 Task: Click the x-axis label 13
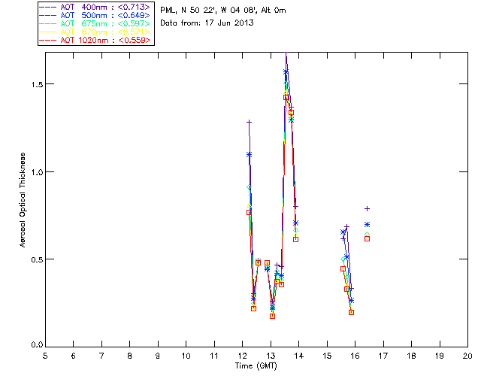[271, 356]
